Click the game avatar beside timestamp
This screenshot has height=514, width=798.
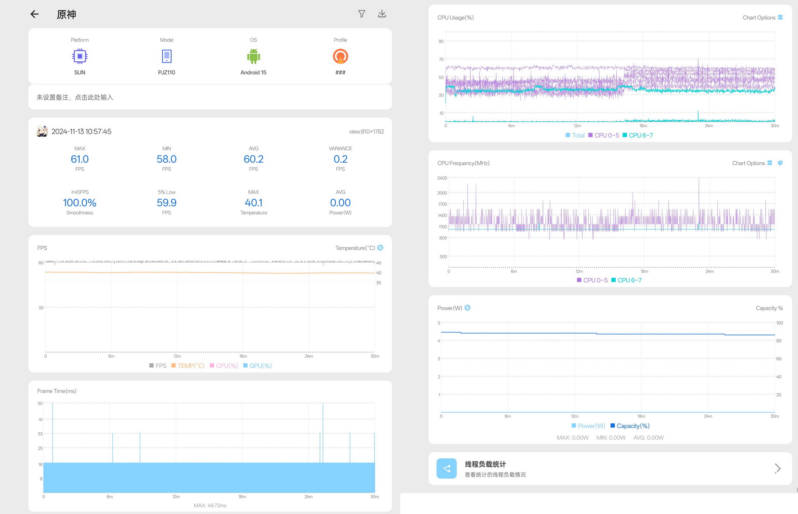pyautogui.click(x=42, y=131)
